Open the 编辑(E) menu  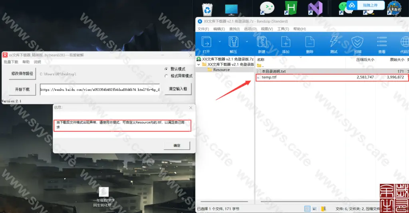219,29
